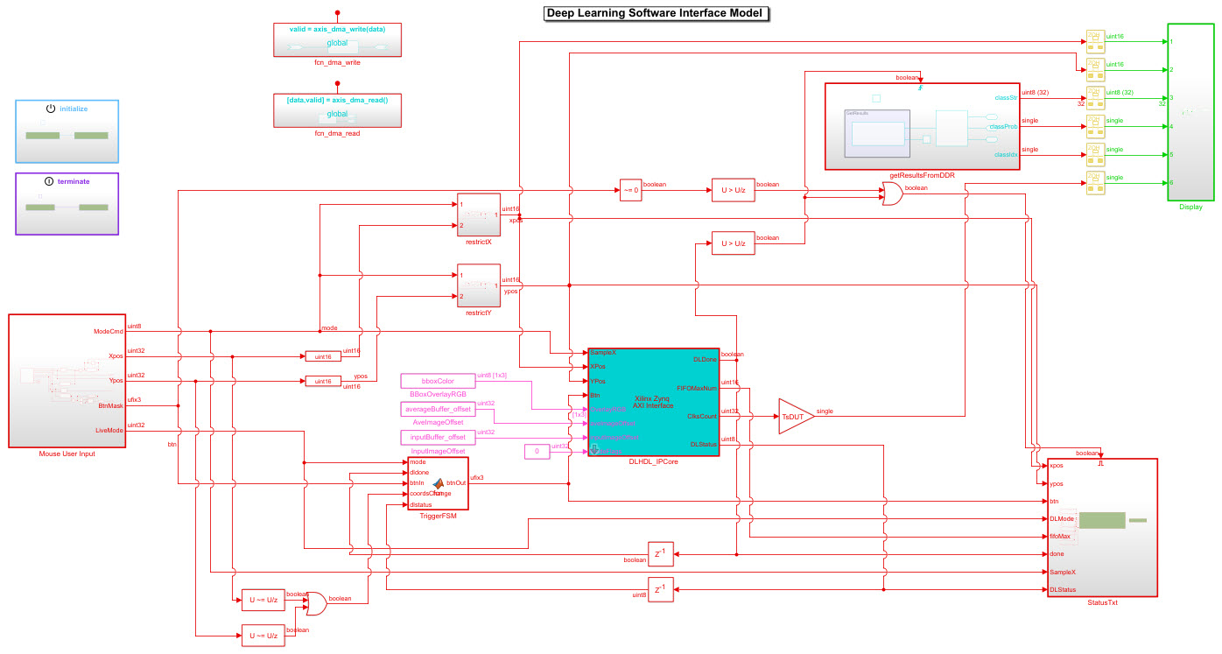Select the DLHDL_IPCore block

click(653, 402)
